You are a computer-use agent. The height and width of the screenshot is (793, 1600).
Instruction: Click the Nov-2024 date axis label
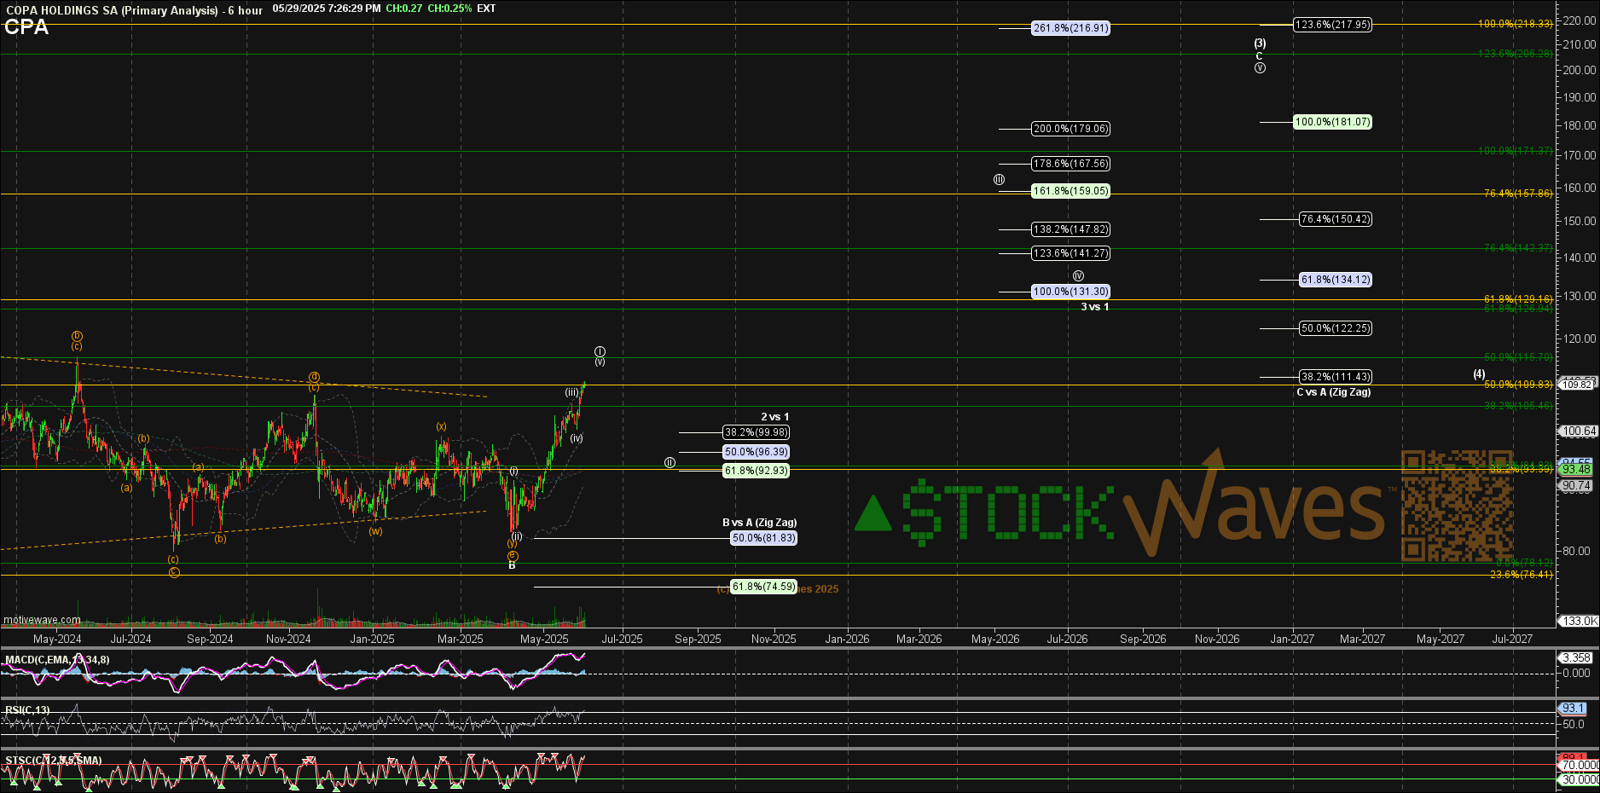click(288, 639)
